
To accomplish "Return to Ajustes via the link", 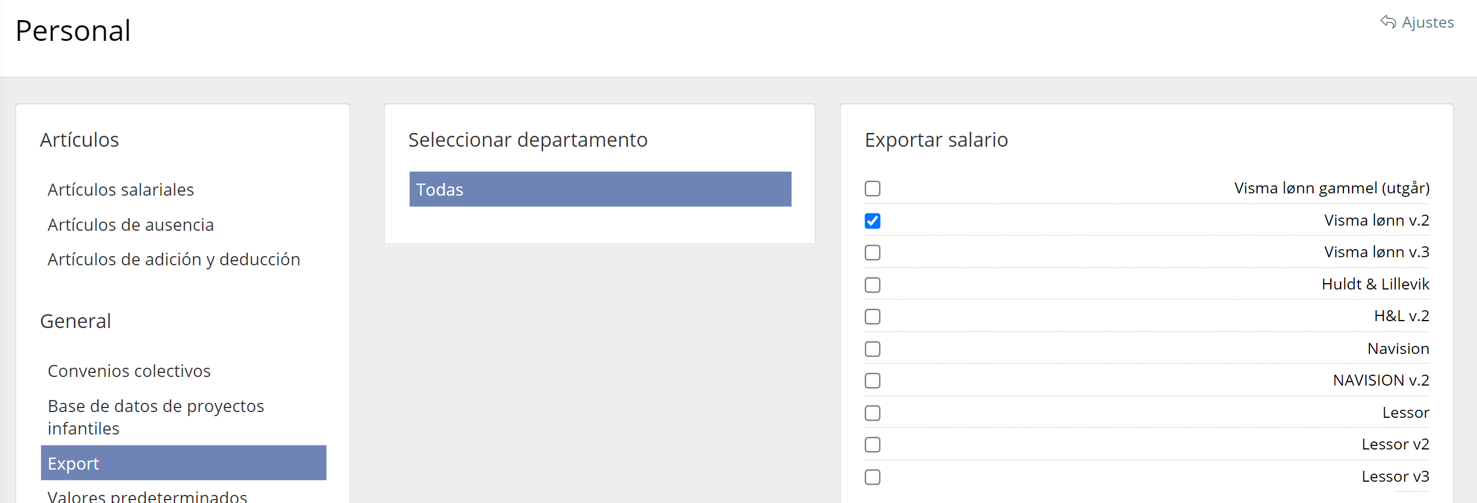I will (x=1427, y=22).
